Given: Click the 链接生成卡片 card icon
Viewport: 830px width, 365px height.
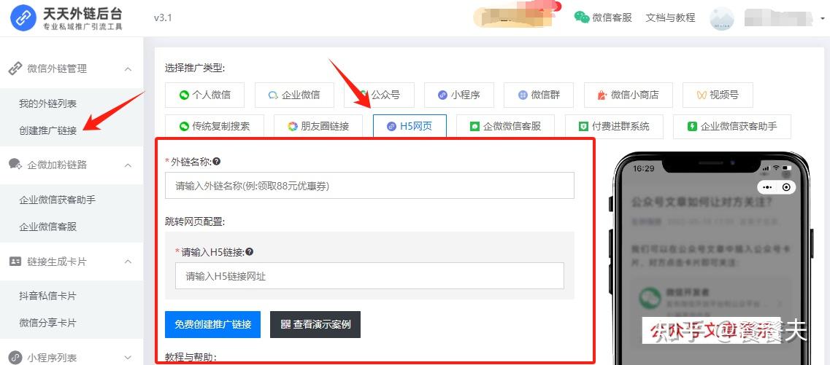Looking at the screenshot, I should (15, 261).
